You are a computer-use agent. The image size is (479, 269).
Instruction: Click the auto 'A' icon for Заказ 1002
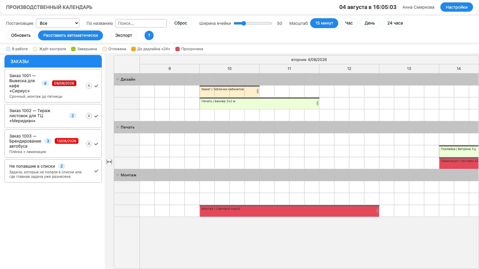[x=89, y=116]
